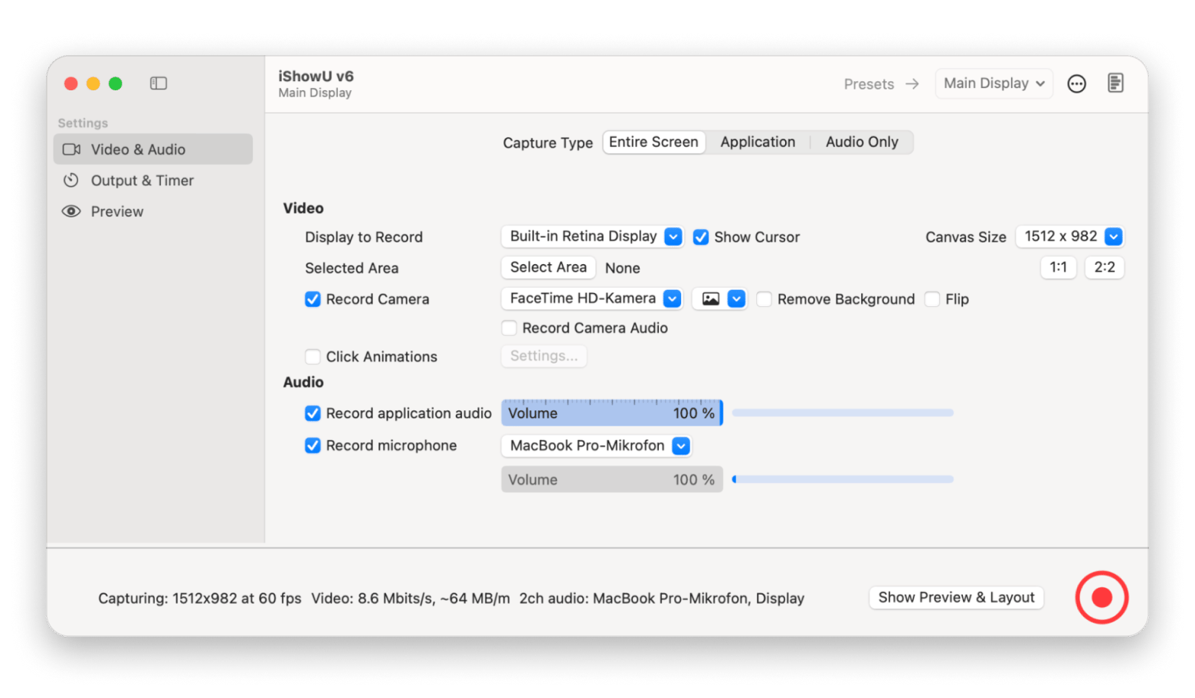Image resolution: width=1195 pixels, height=698 pixels.
Task: Click the more options ellipsis icon
Action: tap(1076, 83)
